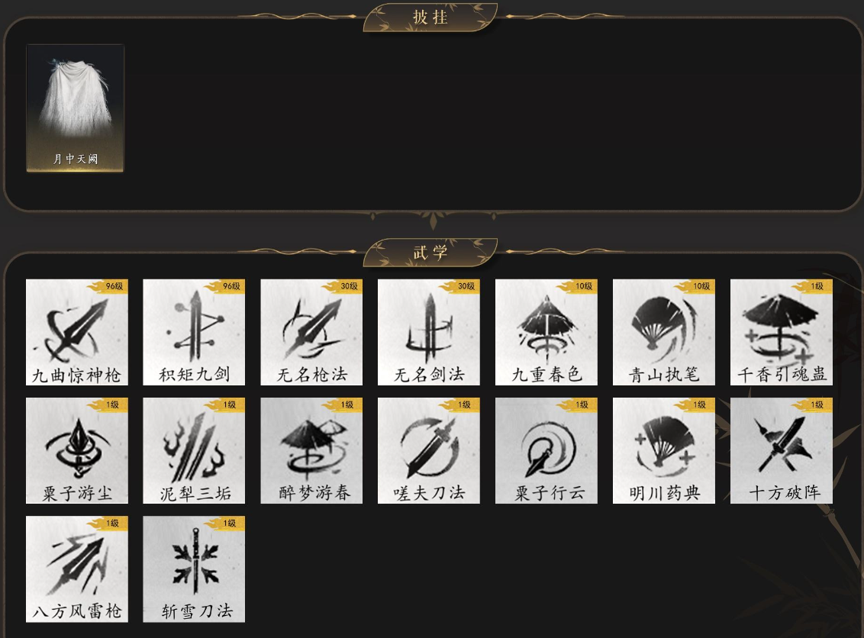The height and width of the screenshot is (638, 864).
Task: View the 月中天阙 cloak thumbnail
Action: coord(75,108)
